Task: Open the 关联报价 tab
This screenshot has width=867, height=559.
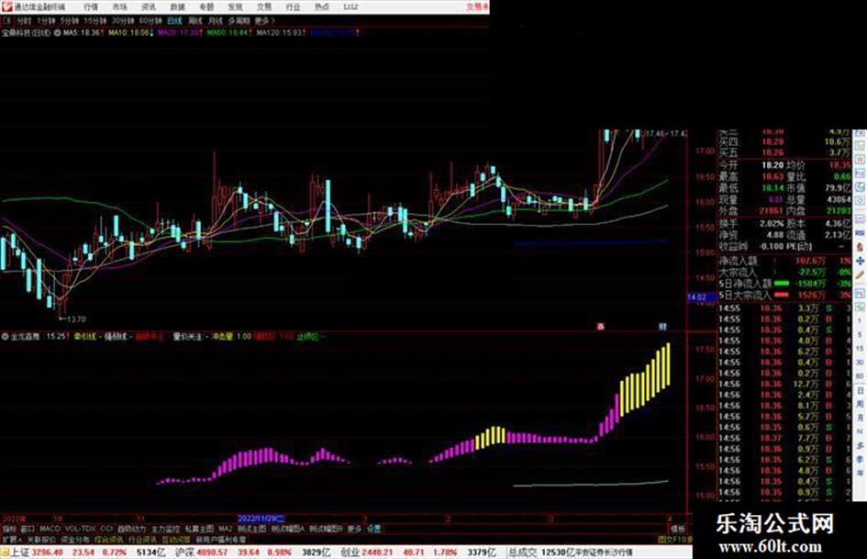Action: [x=41, y=540]
